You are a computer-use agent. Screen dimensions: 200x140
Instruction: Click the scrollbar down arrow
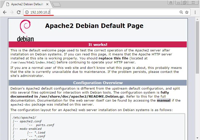(197, 138)
